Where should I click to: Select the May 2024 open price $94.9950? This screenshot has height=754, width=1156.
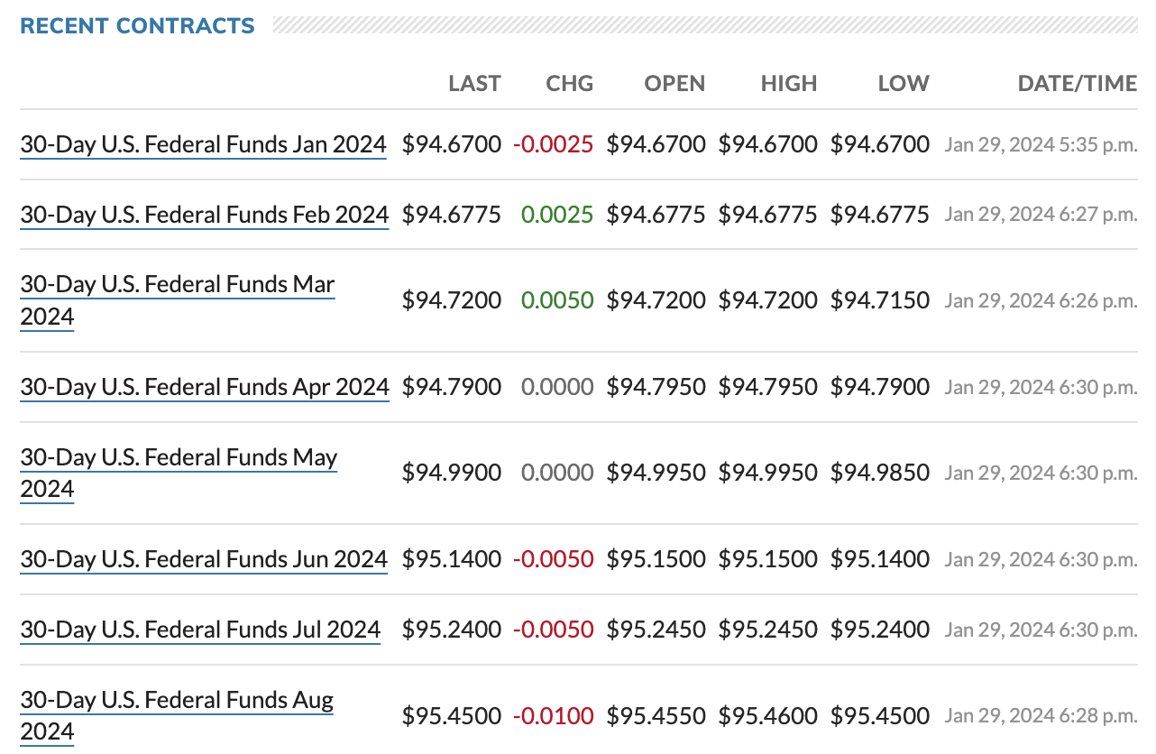[x=656, y=473]
